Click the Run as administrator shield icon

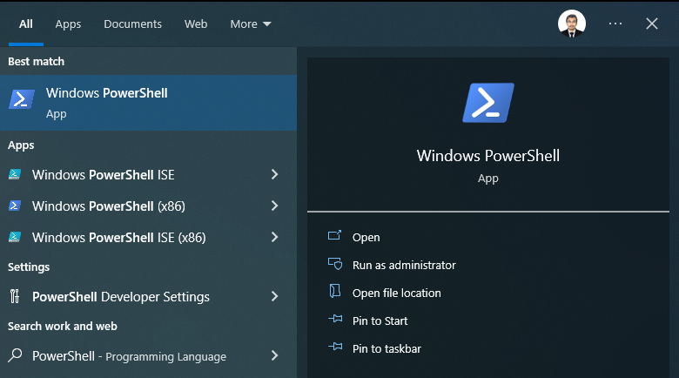point(335,264)
